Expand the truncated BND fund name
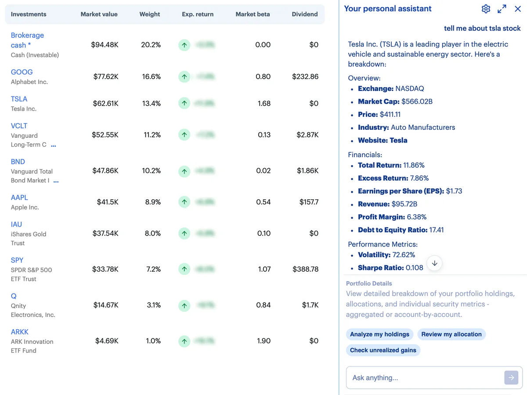Screen dimensions: 527x395 [57, 181]
